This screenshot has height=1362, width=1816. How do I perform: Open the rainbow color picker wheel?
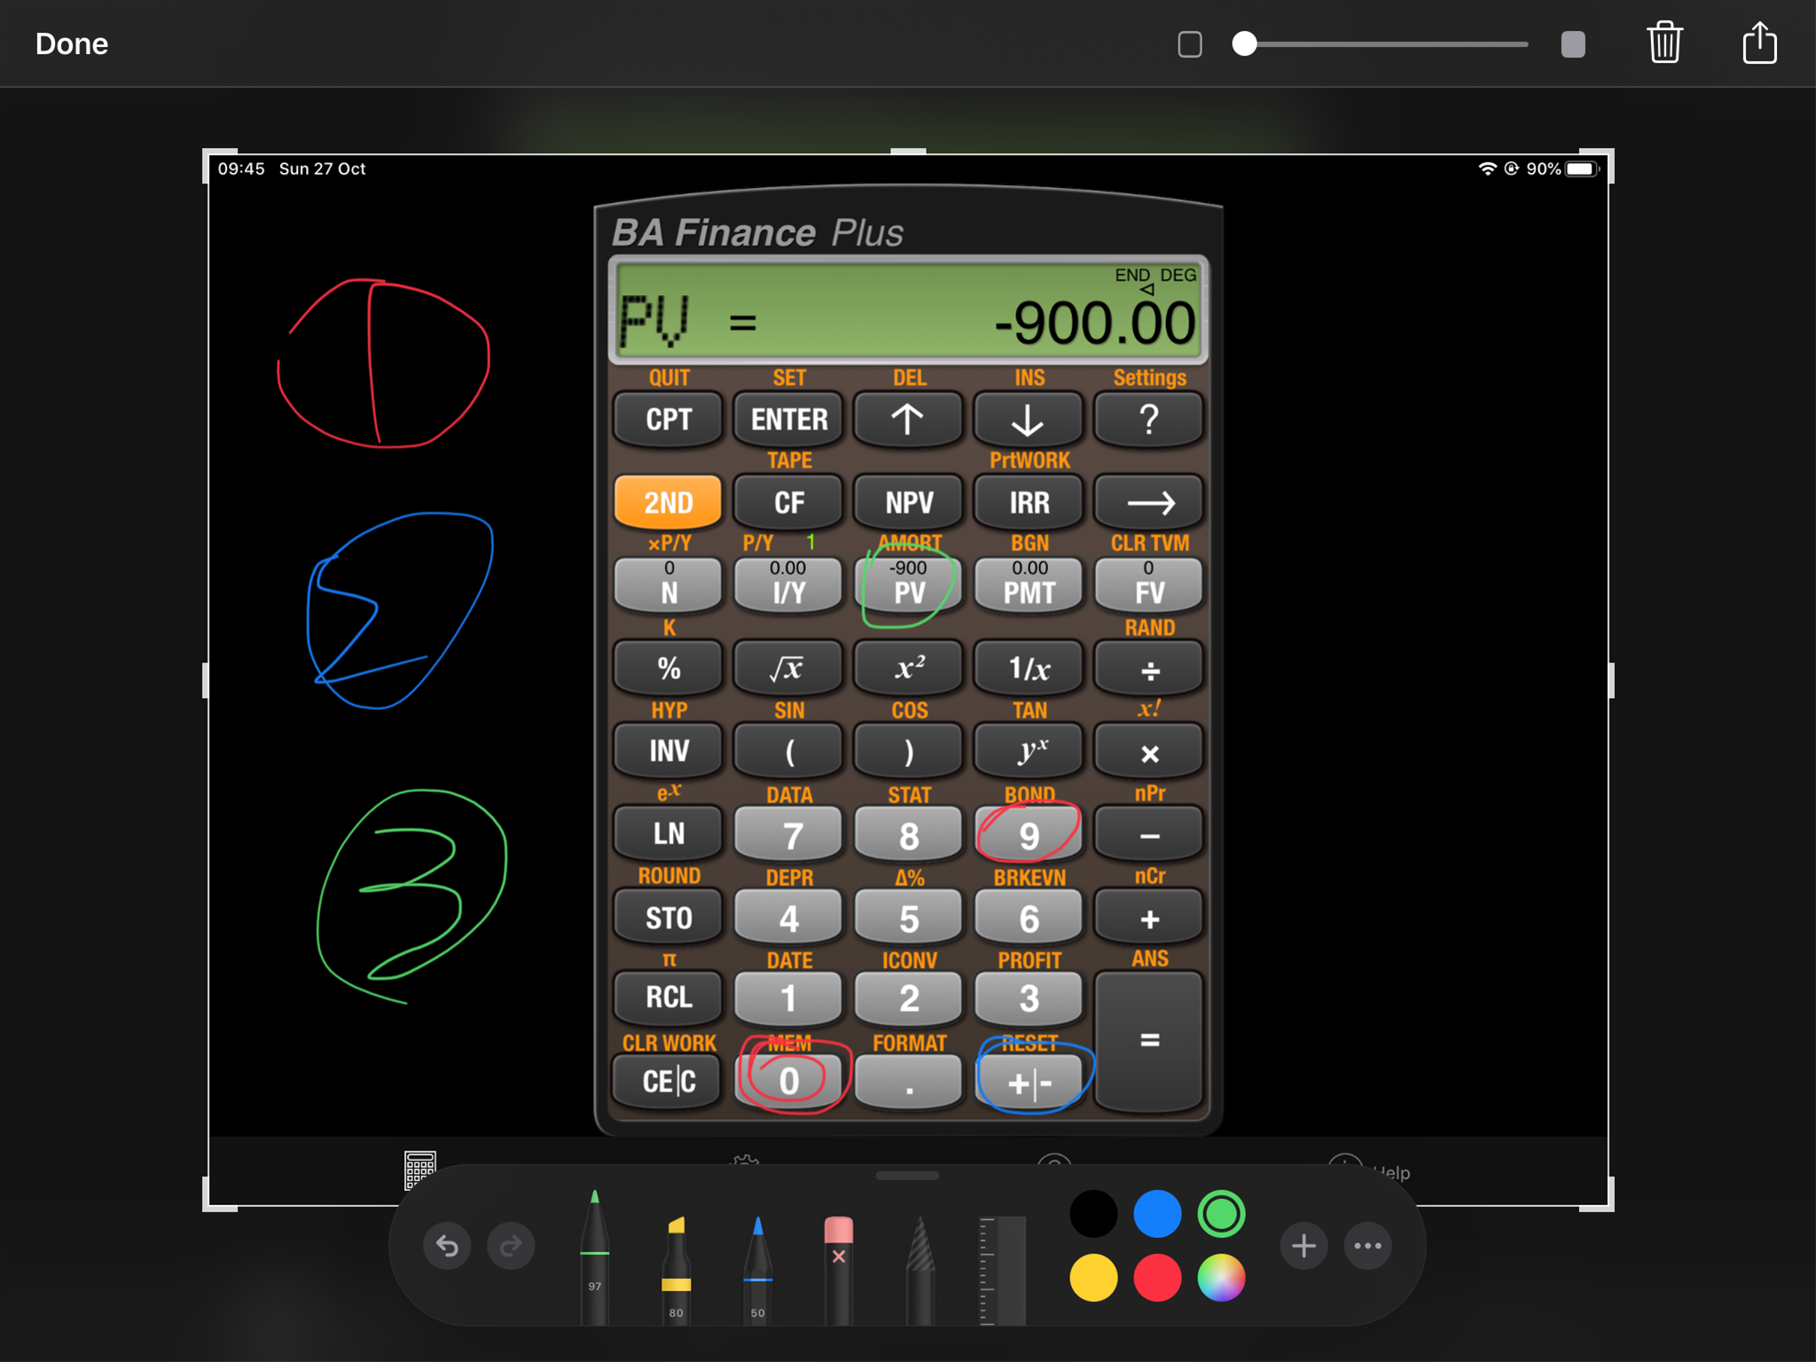1221,1278
